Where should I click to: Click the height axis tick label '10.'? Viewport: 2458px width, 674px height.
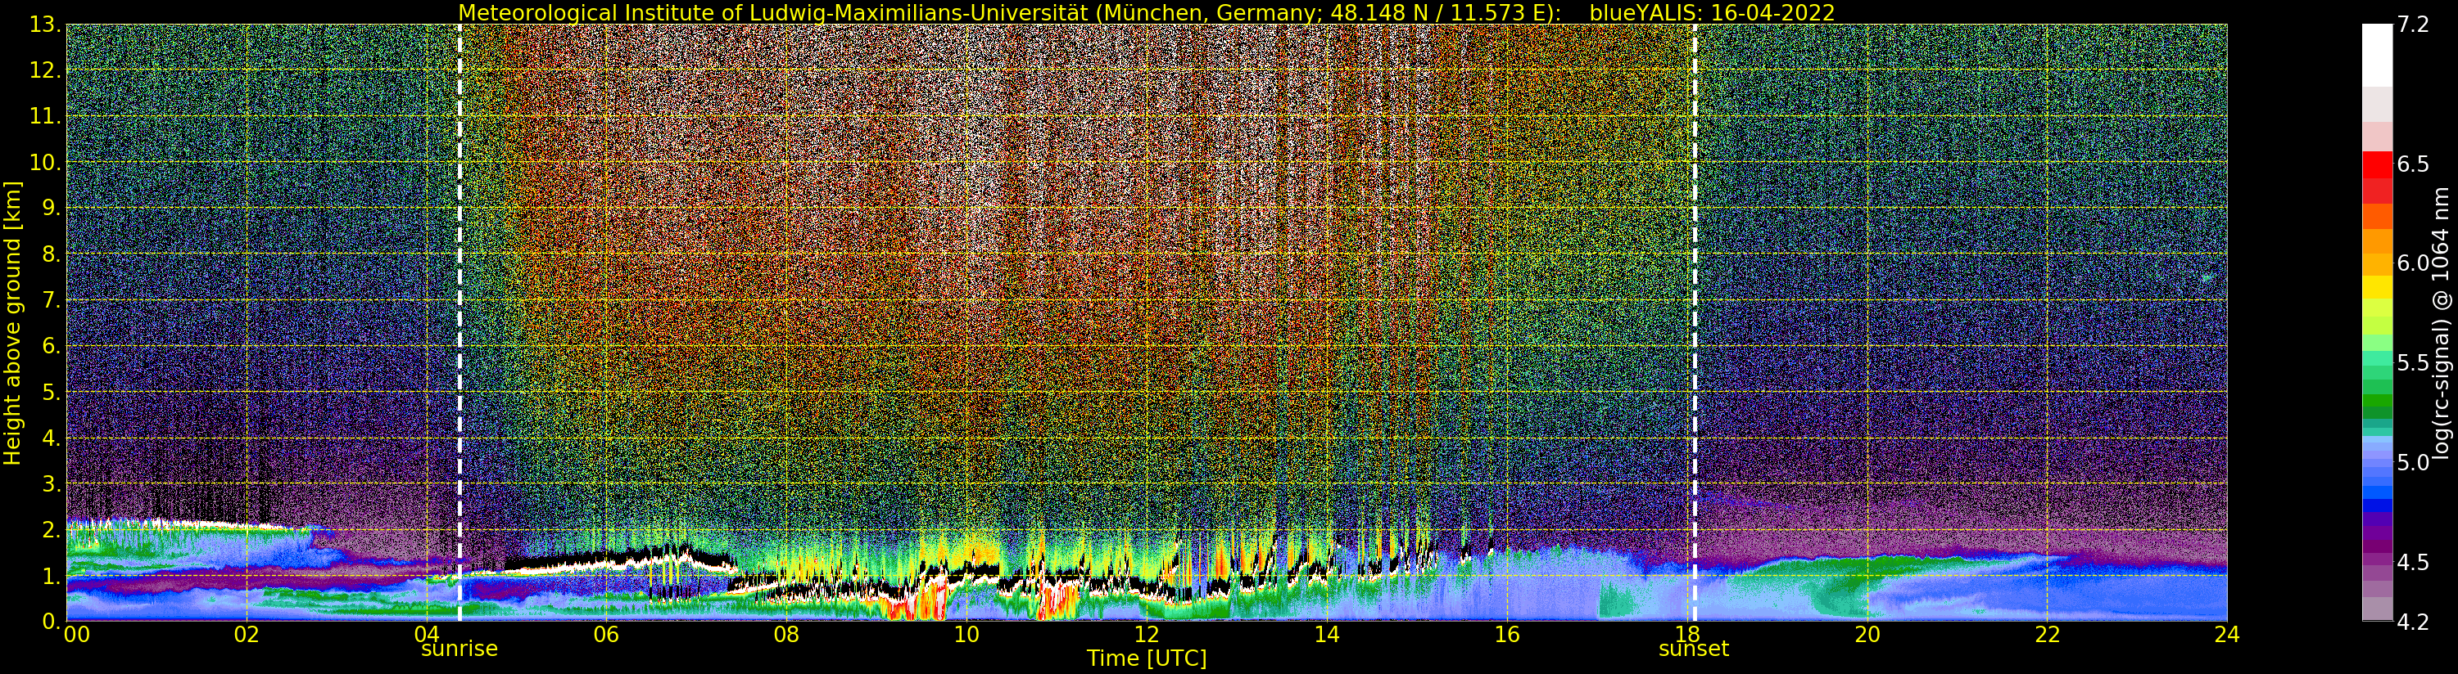click(x=46, y=162)
